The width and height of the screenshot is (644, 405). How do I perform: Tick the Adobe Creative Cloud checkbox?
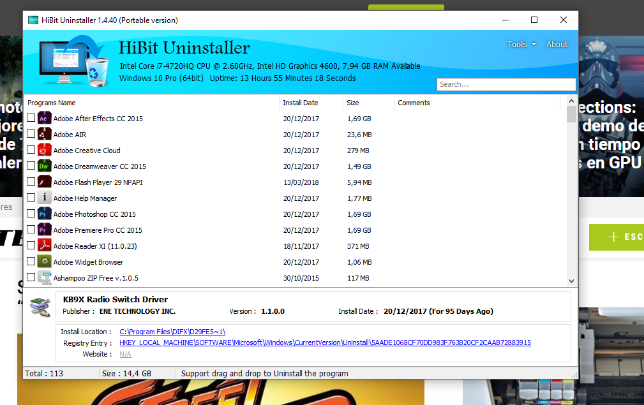31,150
